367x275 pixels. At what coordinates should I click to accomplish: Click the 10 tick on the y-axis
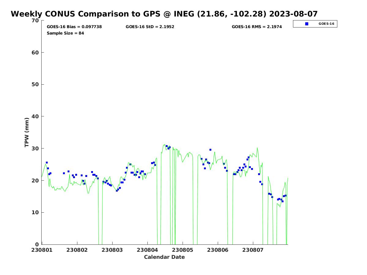point(35,213)
